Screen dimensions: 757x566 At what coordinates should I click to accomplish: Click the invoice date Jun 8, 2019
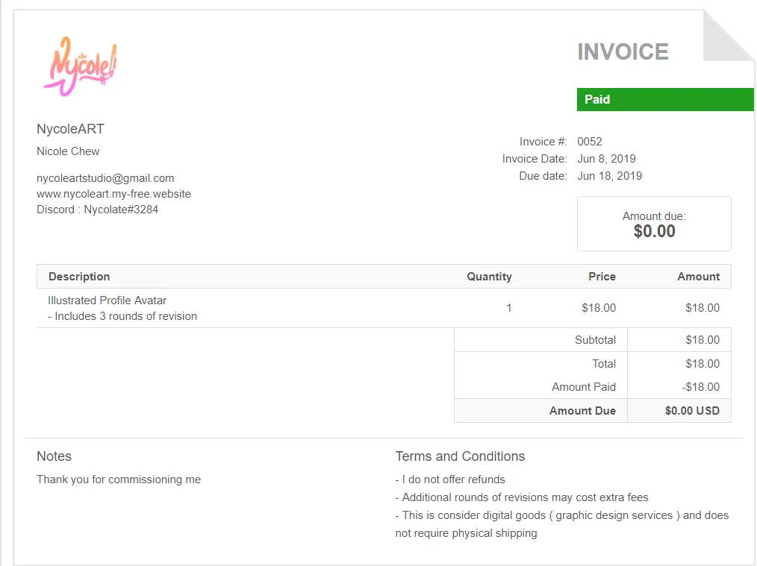606,159
